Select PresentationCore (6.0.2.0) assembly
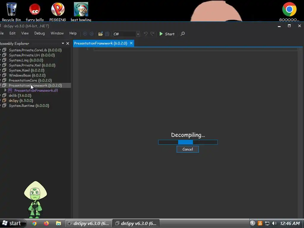Image resolution: width=304 pixels, height=228 pixels. pos(30,80)
